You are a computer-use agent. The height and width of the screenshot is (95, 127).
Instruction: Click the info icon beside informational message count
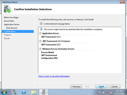(x=41, y=24)
